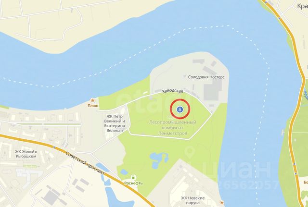Select Лесопромышленный комбинат Ленметстроя label
The width and height of the screenshot is (308, 207).
173,128
